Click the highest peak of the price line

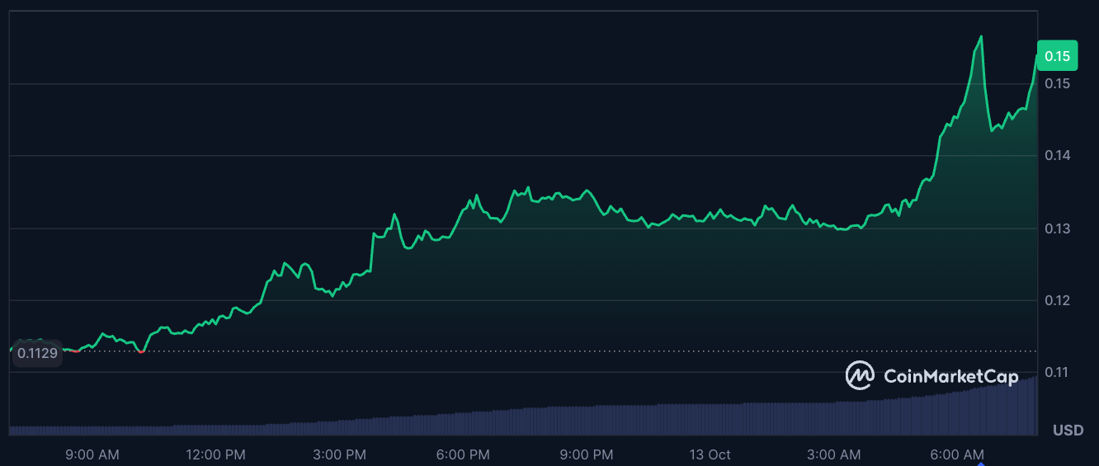981,36
